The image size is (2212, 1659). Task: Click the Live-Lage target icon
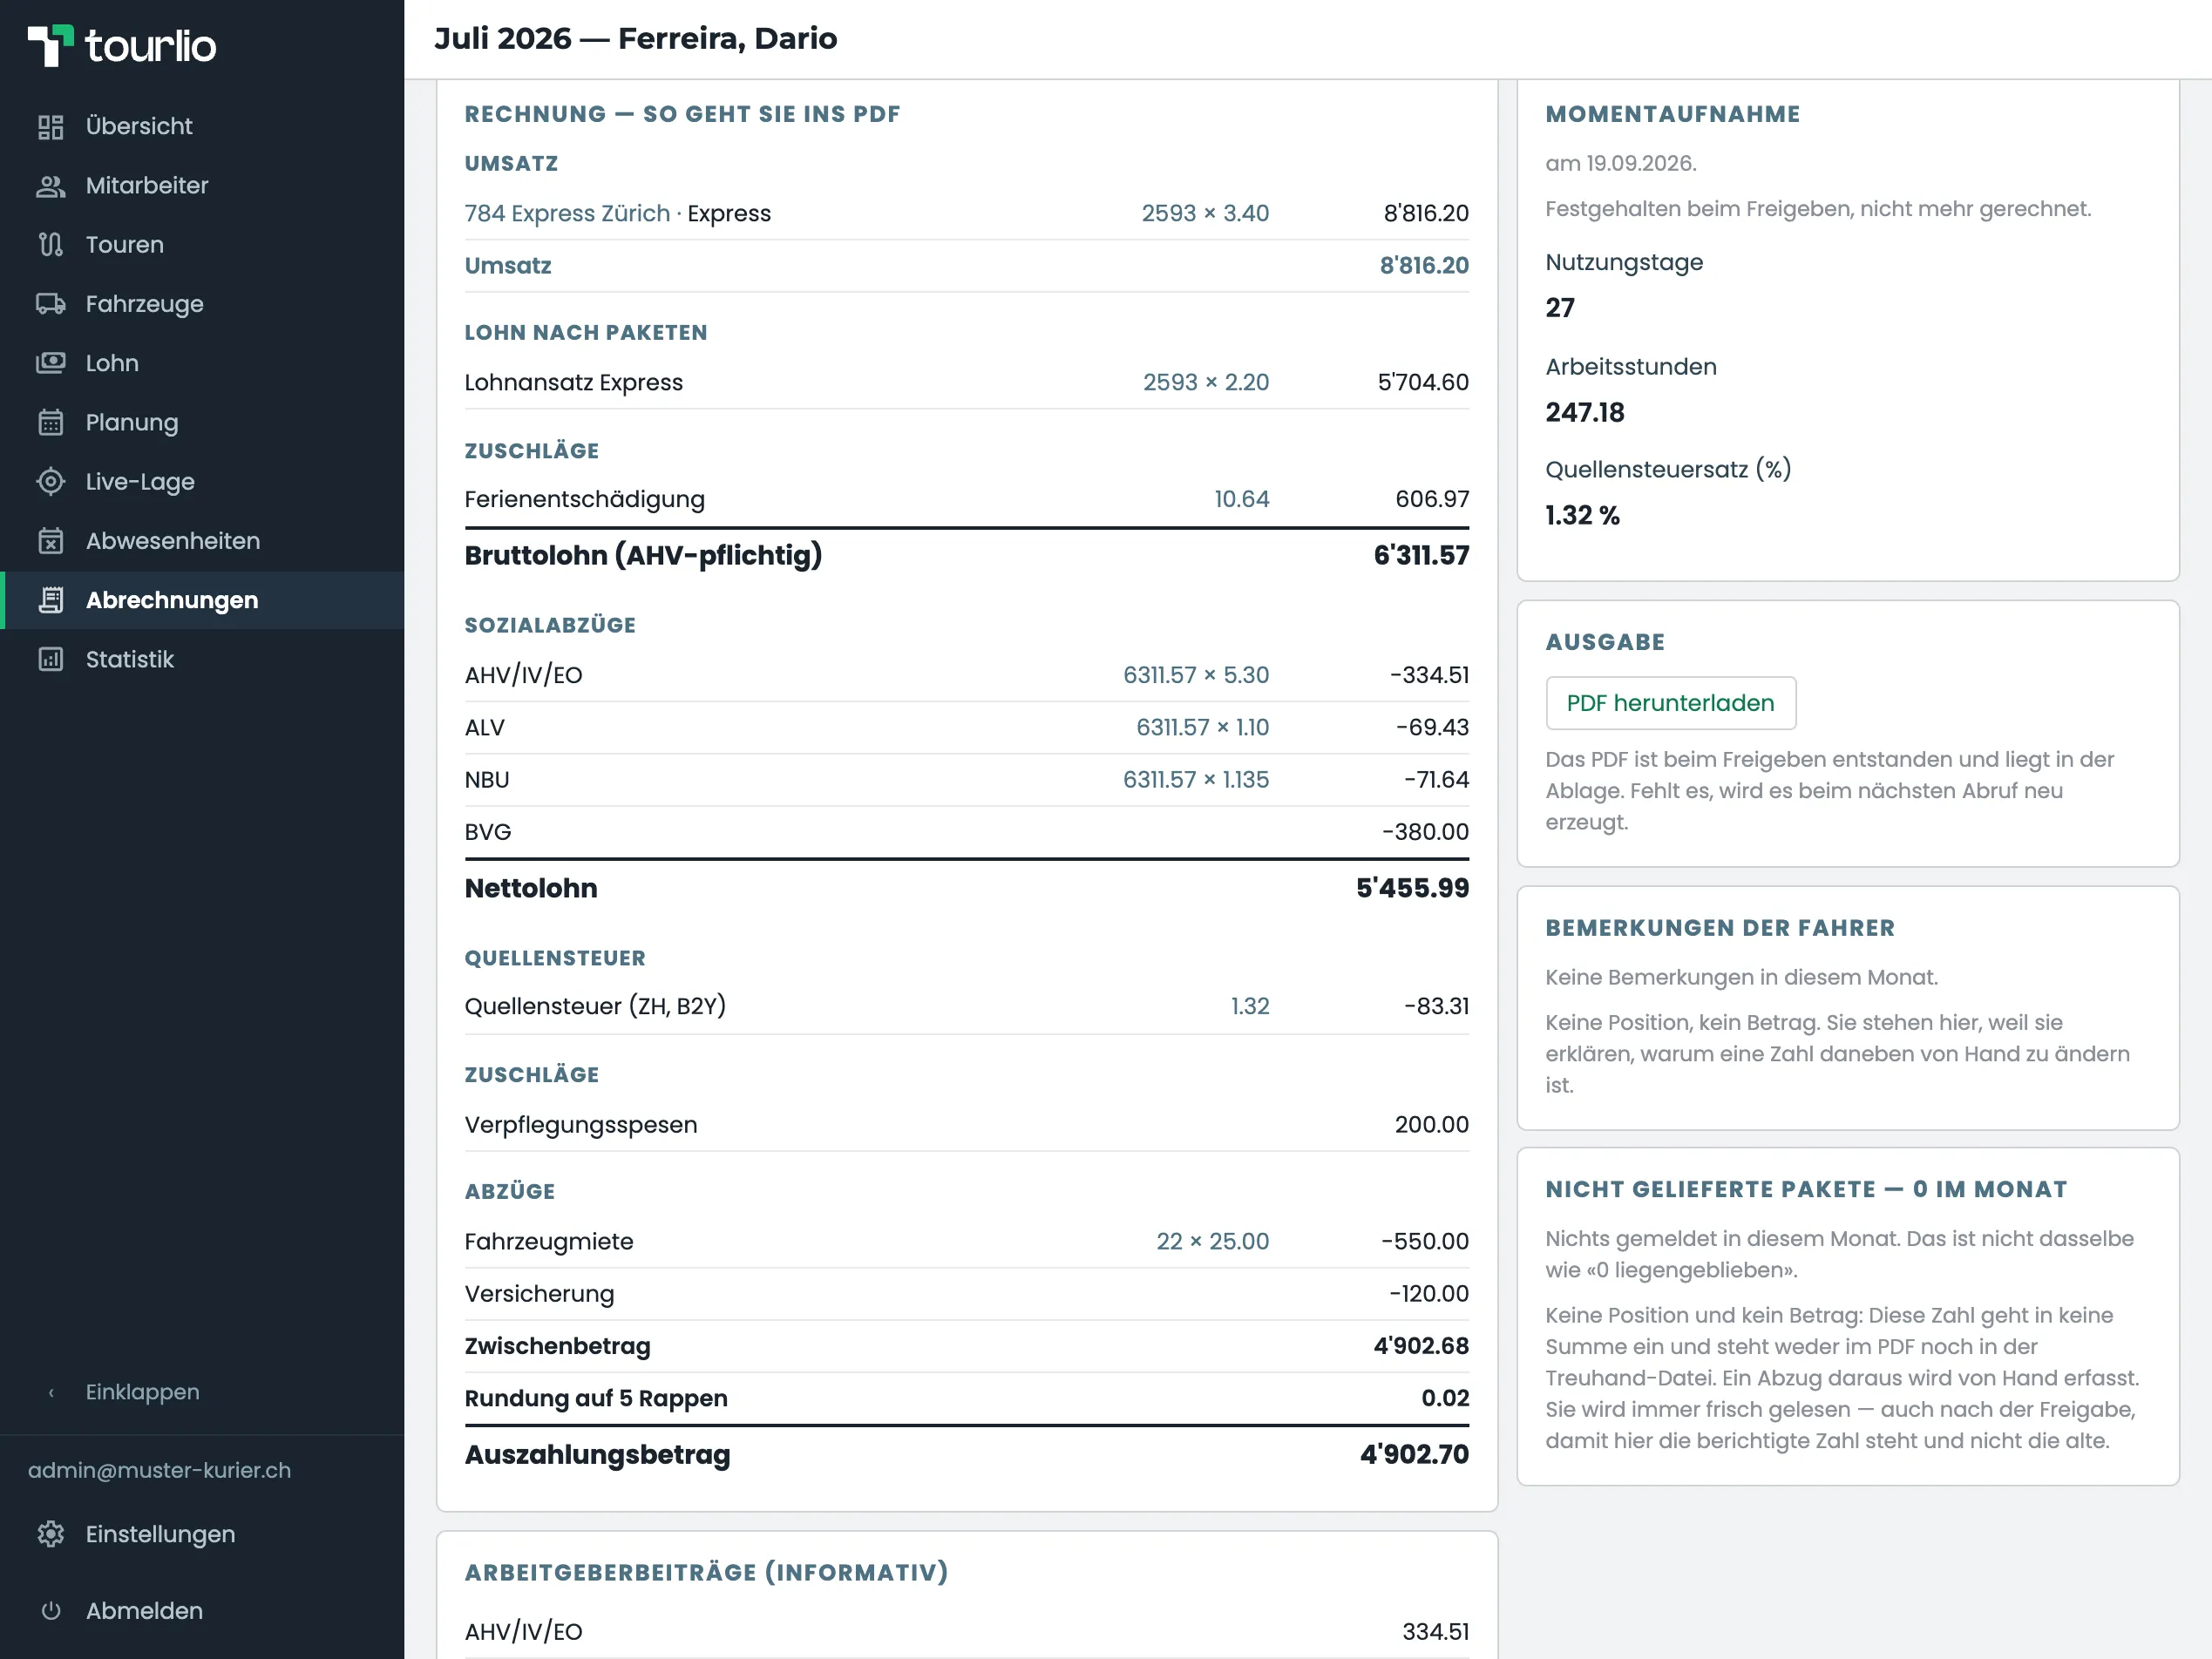pos(50,481)
